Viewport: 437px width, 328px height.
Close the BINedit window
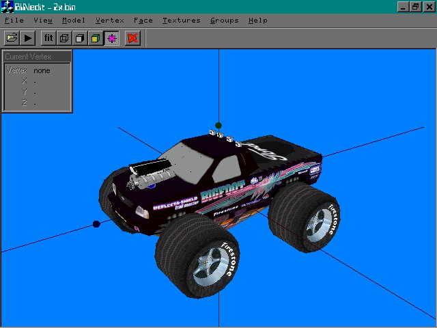pyautogui.click(x=429, y=7)
